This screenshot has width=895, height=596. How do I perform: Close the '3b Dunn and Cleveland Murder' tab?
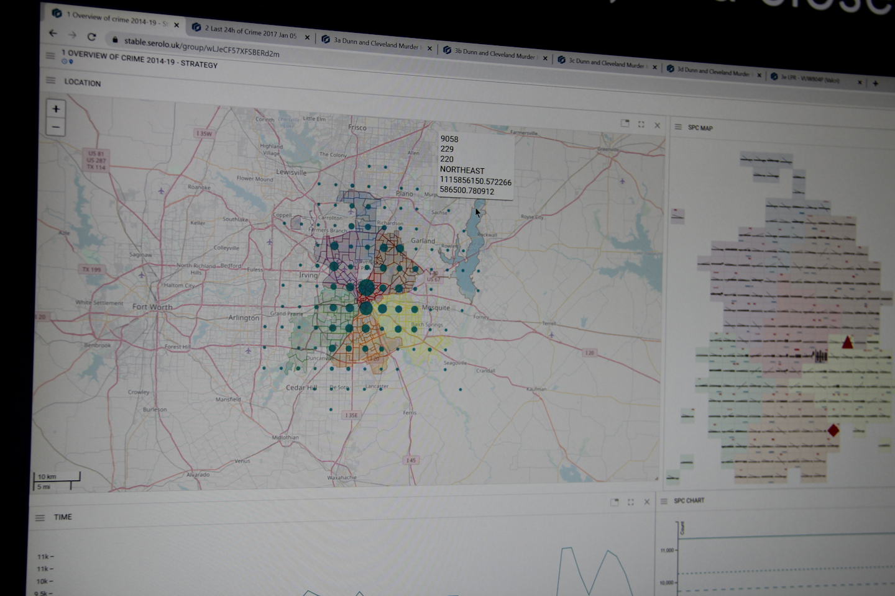tap(545, 58)
